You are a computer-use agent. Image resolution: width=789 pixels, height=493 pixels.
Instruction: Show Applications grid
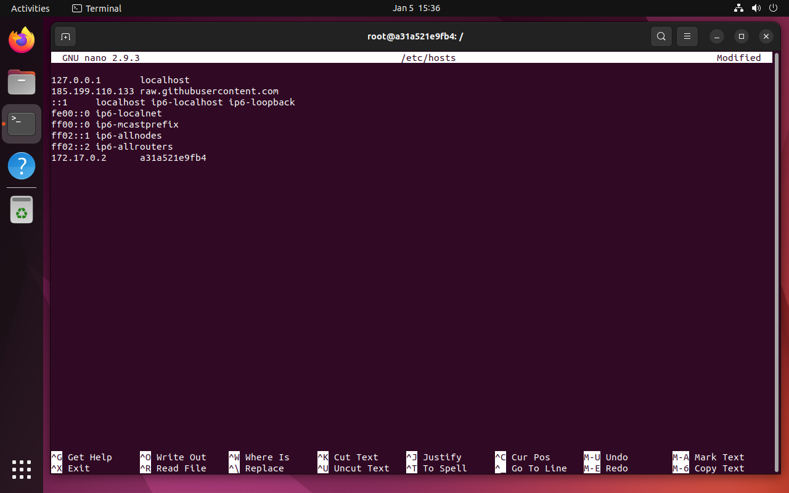pyautogui.click(x=22, y=469)
